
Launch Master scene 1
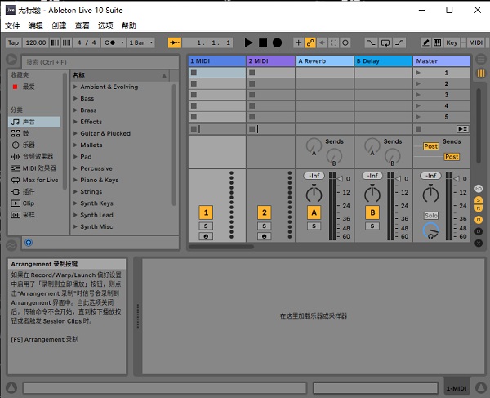[x=418, y=73]
